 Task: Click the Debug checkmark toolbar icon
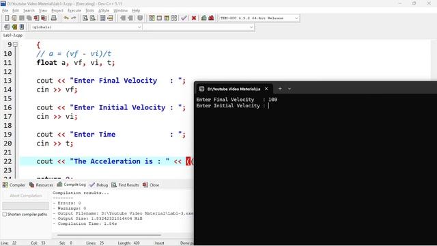(184, 18)
